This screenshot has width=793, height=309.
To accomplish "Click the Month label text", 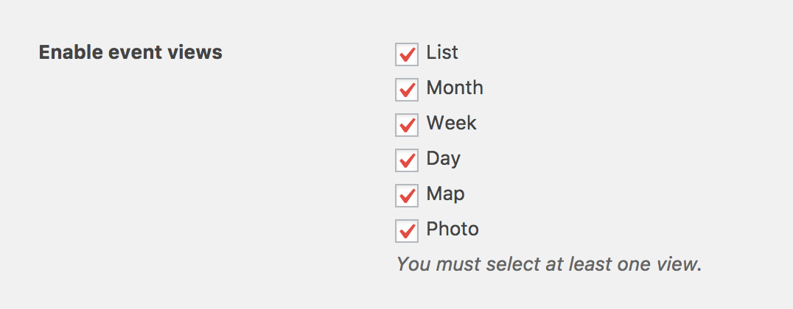I will tap(455, 88).
